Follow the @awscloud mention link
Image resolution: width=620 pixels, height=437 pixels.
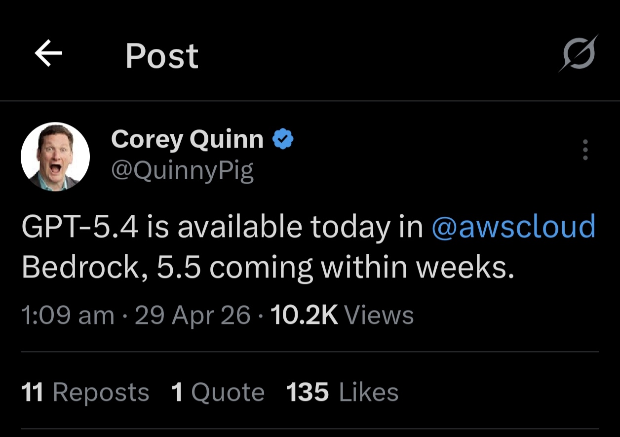tap(513, 227)
